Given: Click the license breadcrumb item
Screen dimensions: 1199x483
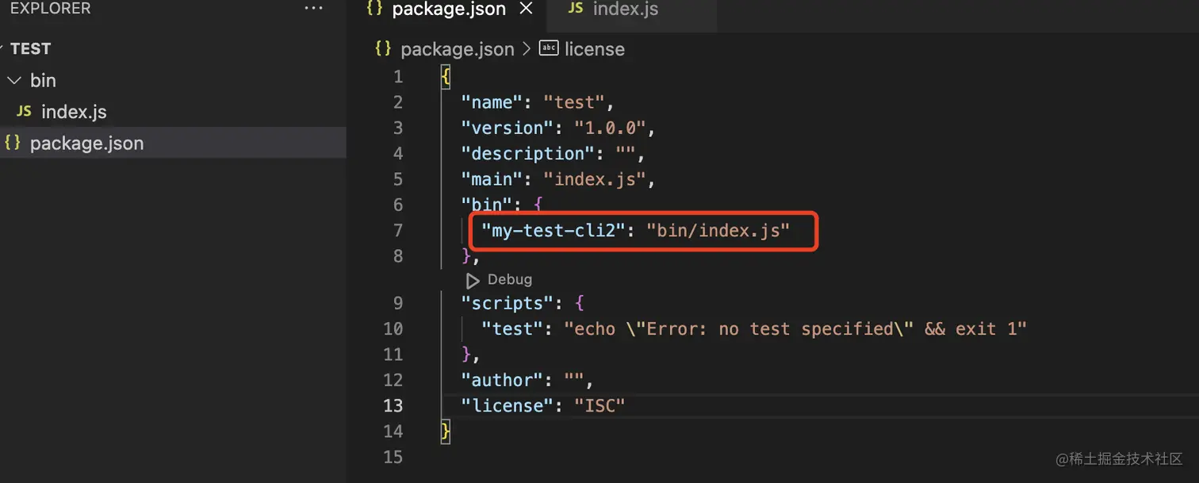Looking at the screenshot, I should tap(594, 49).
